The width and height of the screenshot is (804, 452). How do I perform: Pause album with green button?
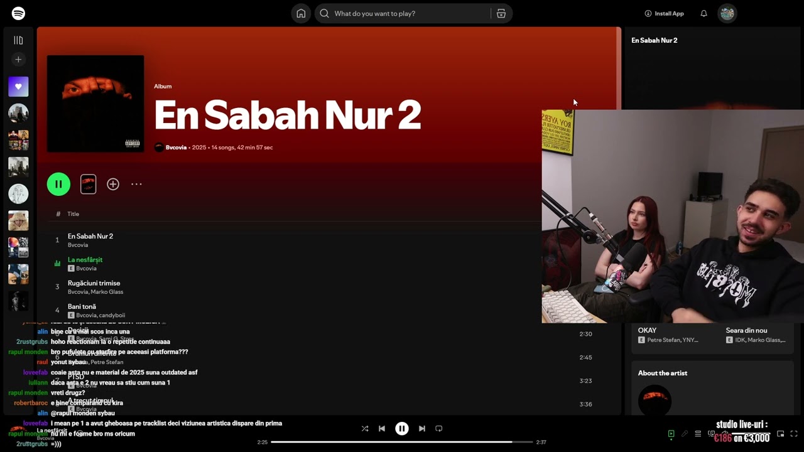point(58,184)
